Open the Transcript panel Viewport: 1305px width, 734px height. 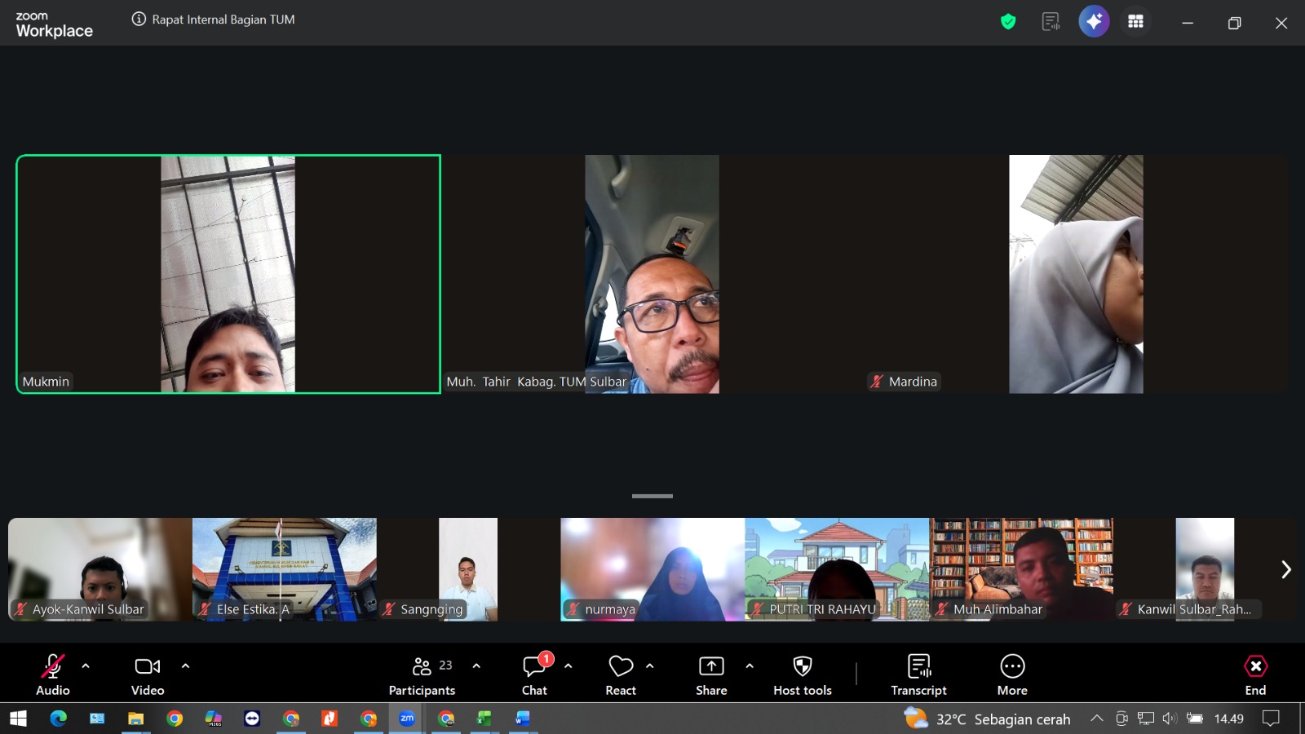[918, 674]
